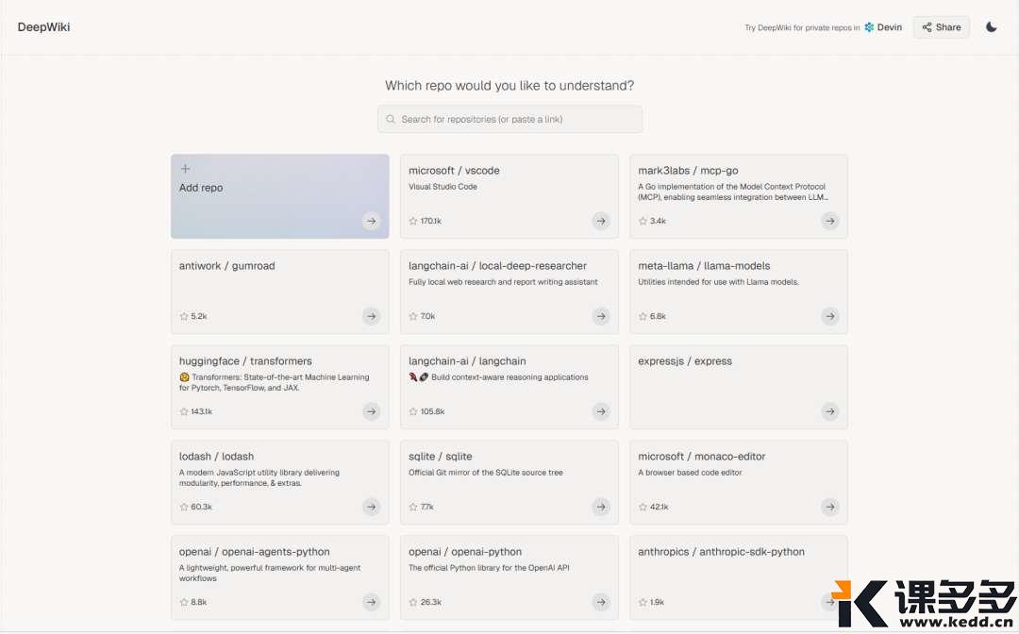This screenshot has height=634, width=1019.
Task: Open expressjs / express arrow button
Action: pos(829,411)
